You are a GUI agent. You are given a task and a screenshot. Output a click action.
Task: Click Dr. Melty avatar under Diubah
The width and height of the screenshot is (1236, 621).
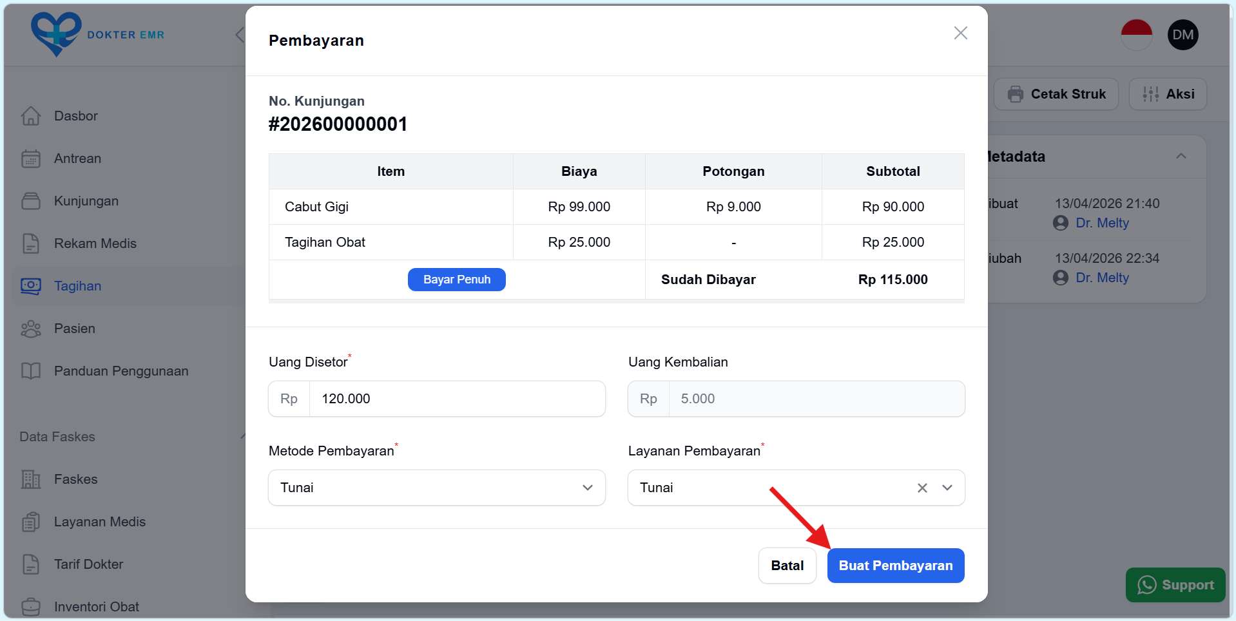(1061, 278)
